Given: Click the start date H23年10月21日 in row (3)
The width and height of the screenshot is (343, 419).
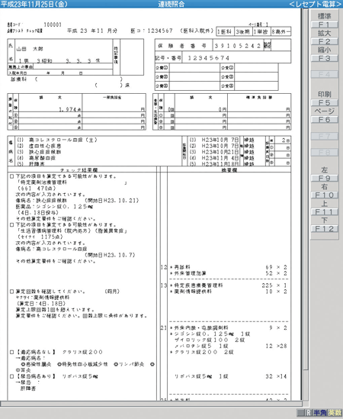Looking at the screenshot, I should [x=220, y=152].
